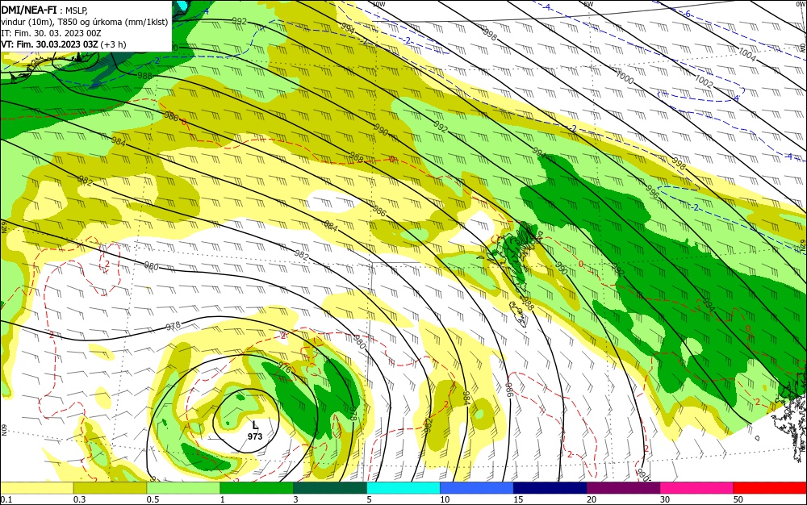
Task: Click the cyan 5 mm legend band
Action: (403, 488)
